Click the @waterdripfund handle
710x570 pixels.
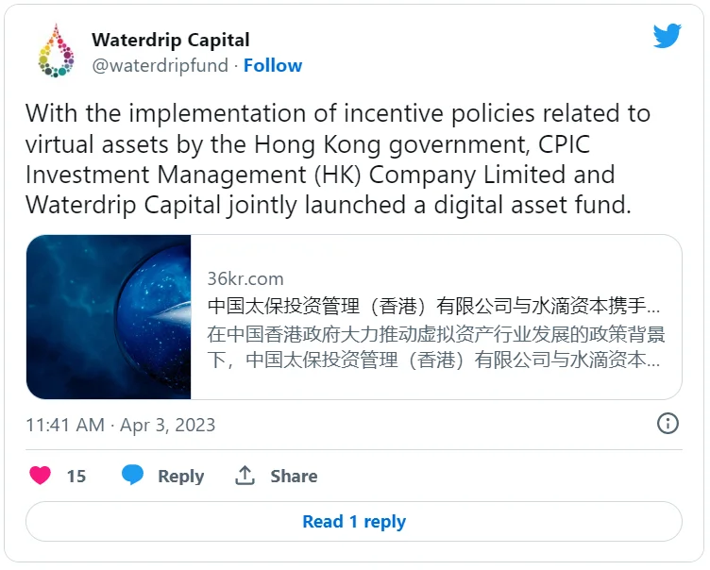click(161, 65)
